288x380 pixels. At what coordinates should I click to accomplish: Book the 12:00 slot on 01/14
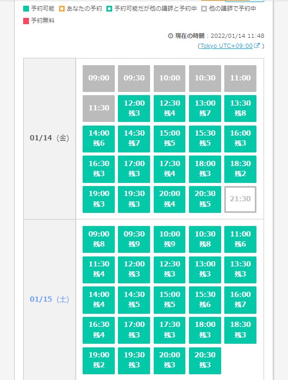(134, 108)
